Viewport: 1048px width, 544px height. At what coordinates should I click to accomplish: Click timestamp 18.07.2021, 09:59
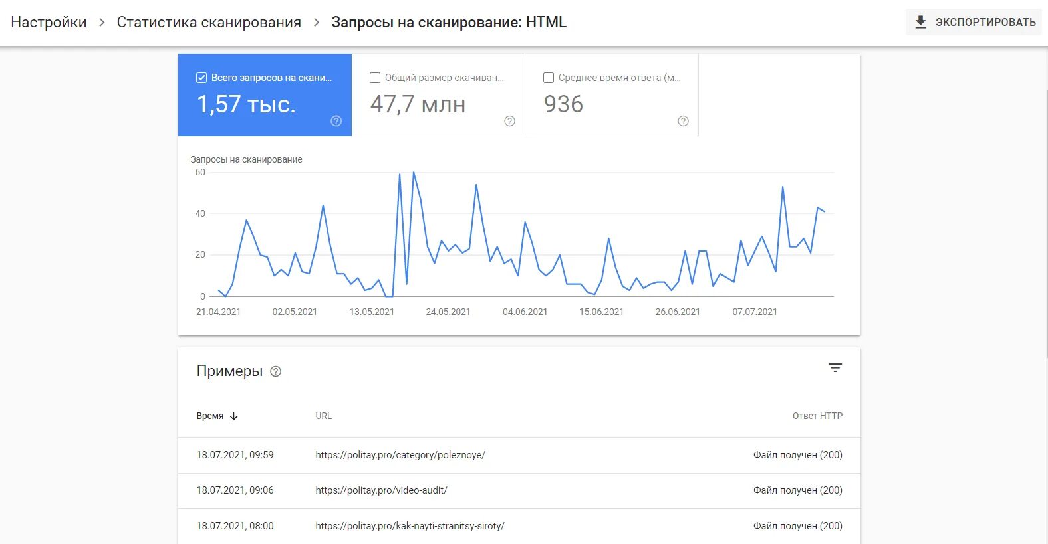[x=235, y=455]
